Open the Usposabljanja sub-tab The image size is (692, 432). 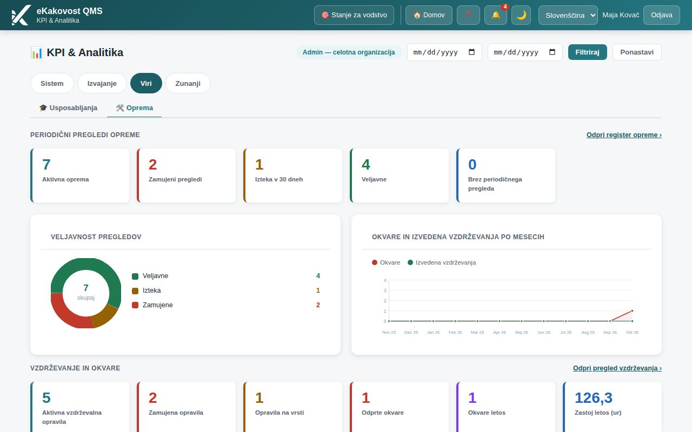pyautogui.click(x=68, y=108)
